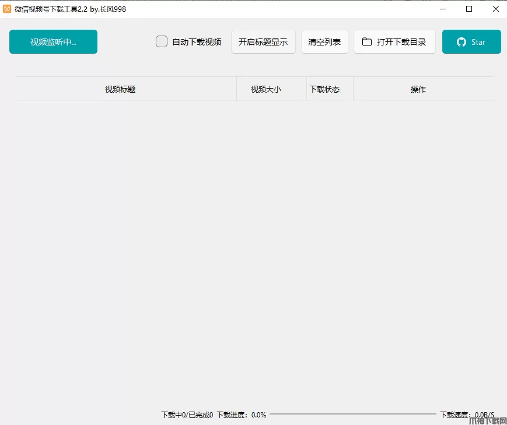
Task: Minimize the application window
Action: pyautogui.click(x=443, y=9)
